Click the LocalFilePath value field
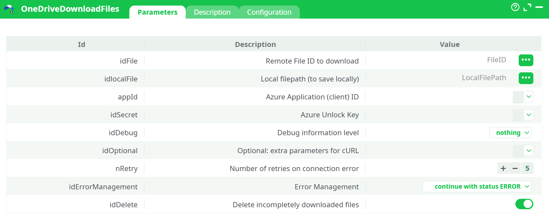The image size is (549, 218). 484,78
